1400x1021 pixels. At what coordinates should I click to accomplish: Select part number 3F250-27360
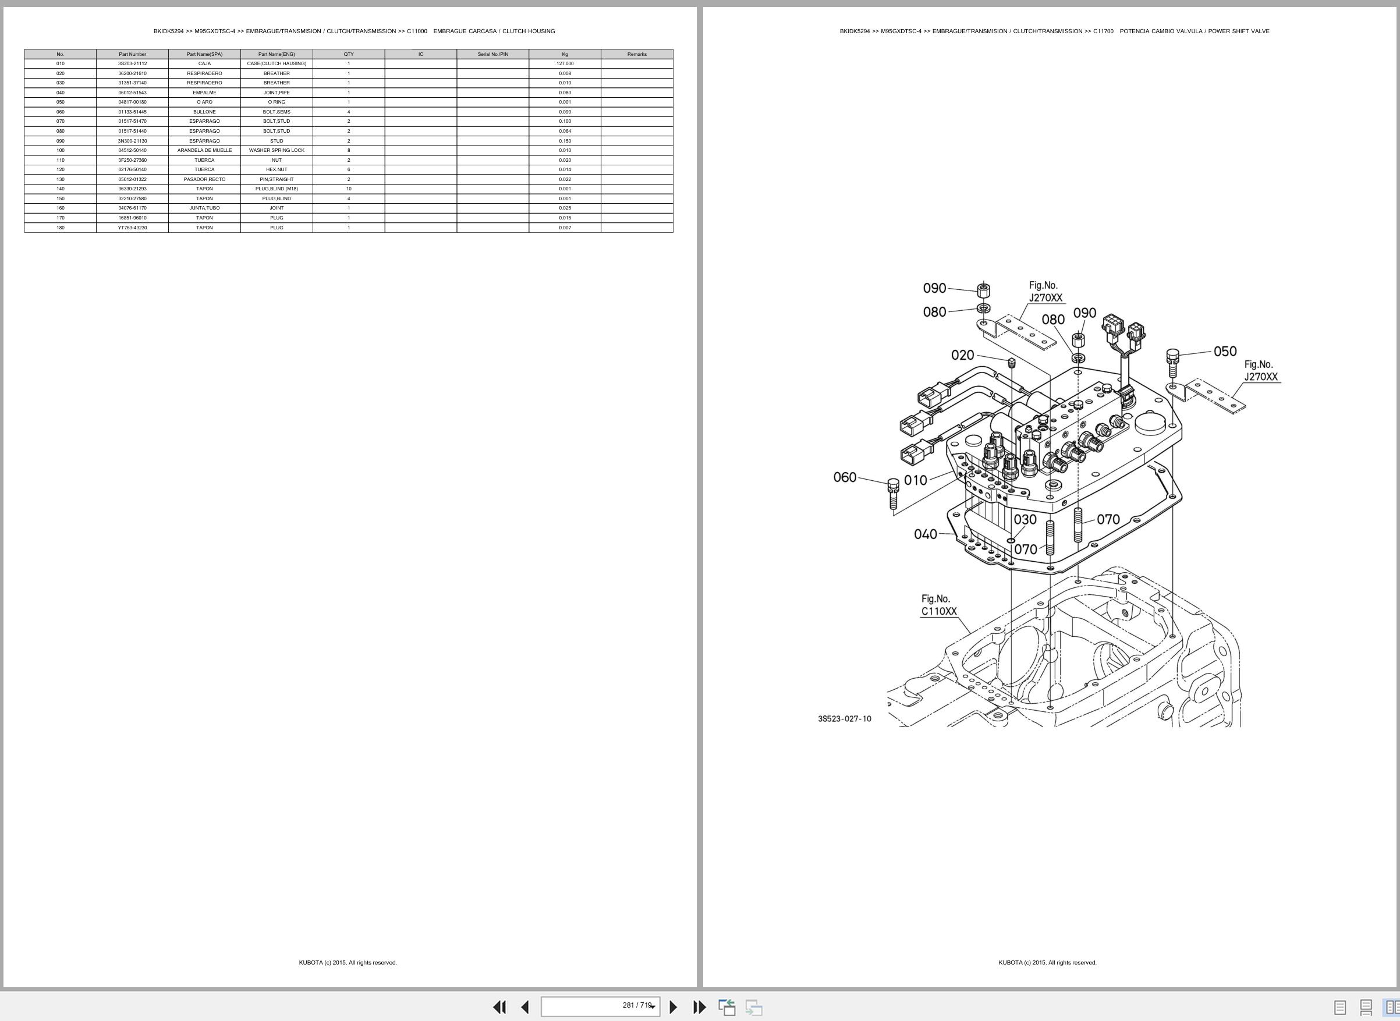coord(132,160)
